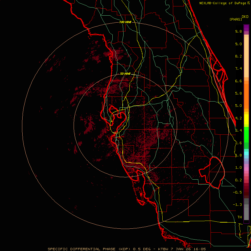Select the DKD label above the color scale
This screenshot has height=251, width=251.
[245, 17]
